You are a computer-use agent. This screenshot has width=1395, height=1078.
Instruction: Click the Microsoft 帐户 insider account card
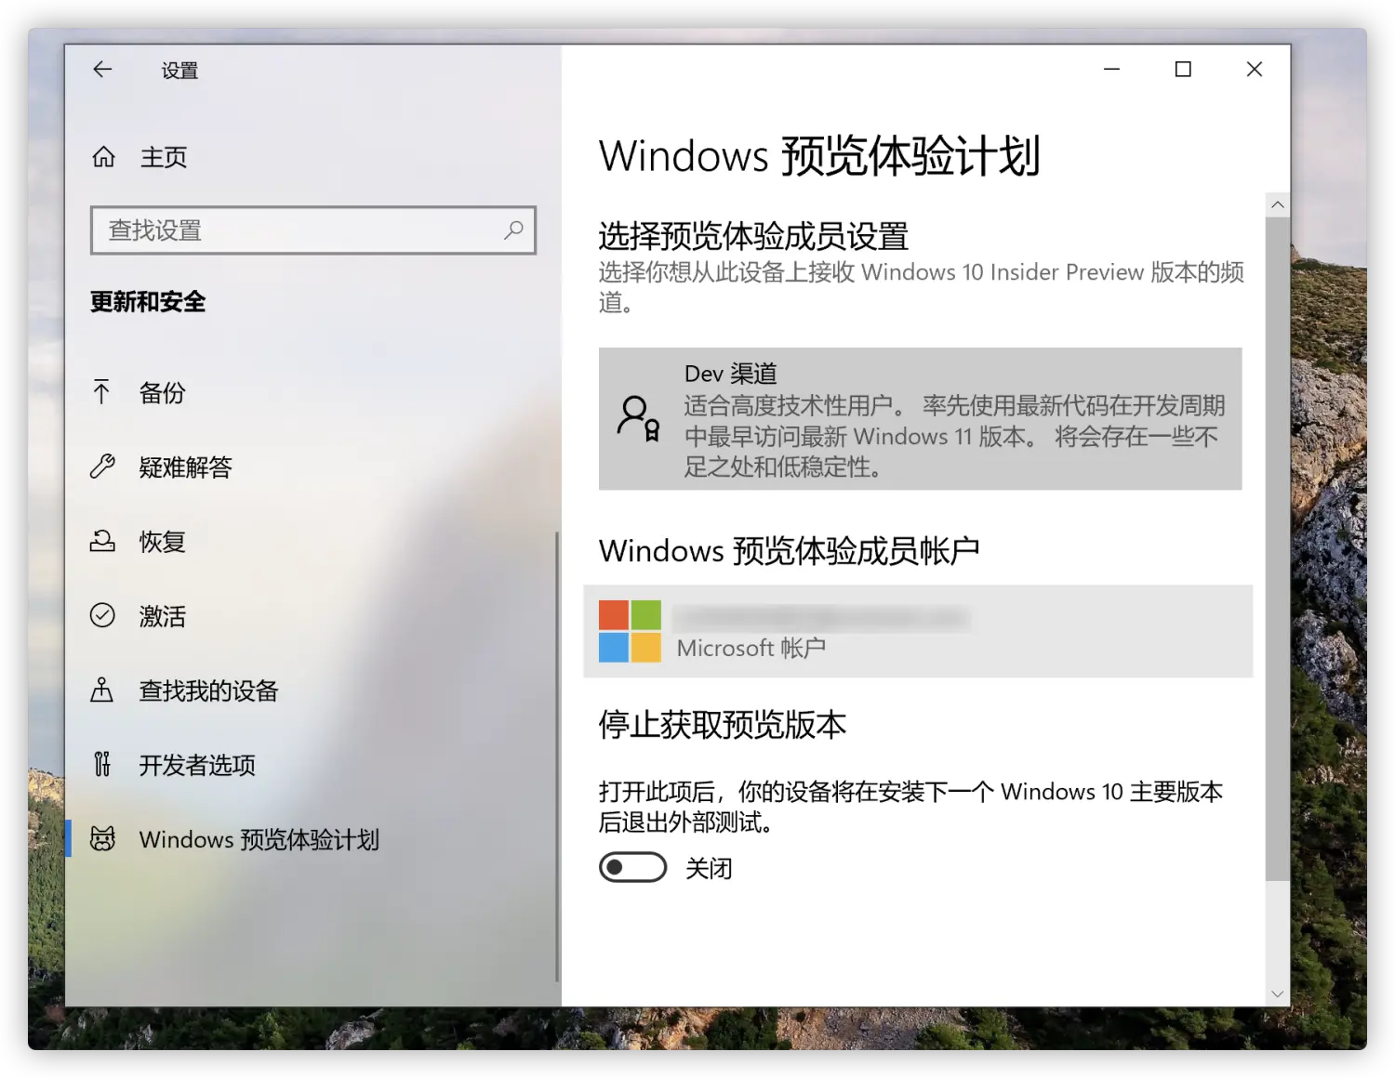click(x=918, y=631)
